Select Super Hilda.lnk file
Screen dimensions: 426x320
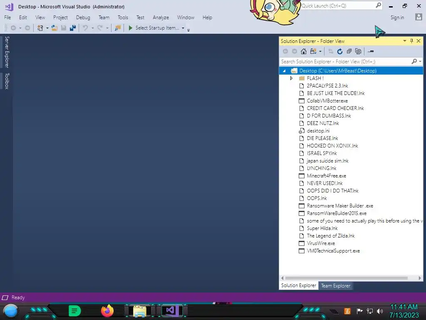pyautogui.click(x=322, y=228)
